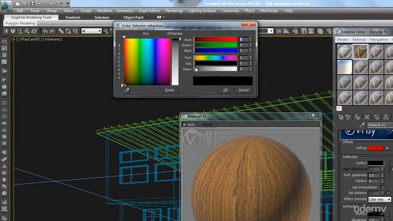Screen dimensions: 393x221
Task: Click Put Material to Scene icon
Action: pyautogui.click(x=348, y=117)
